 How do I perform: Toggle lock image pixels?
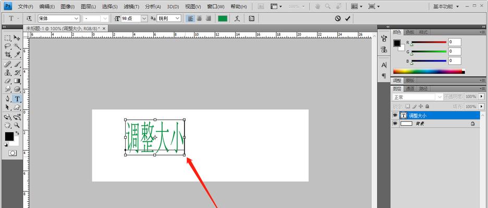(x=414, y=106)
